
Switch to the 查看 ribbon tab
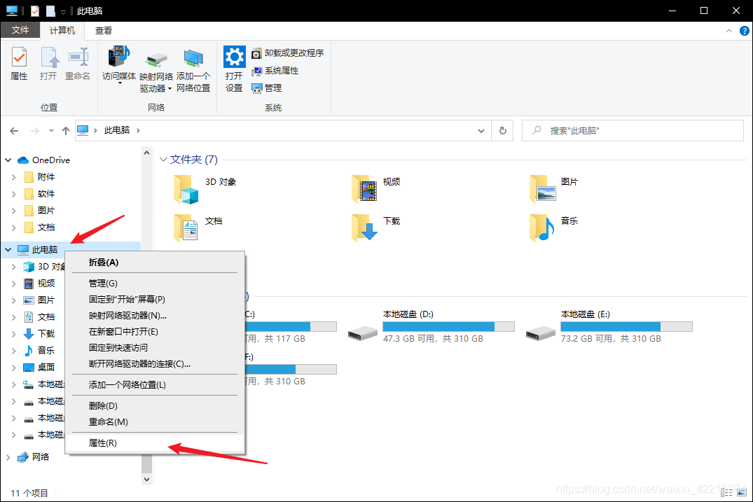coord(103,30)
